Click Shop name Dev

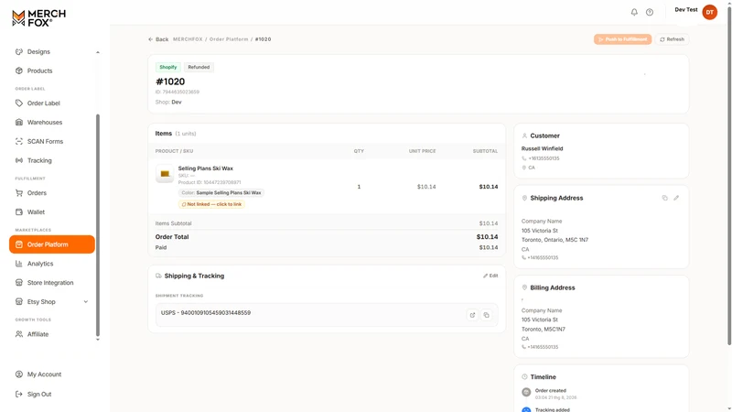click(177, 102)
